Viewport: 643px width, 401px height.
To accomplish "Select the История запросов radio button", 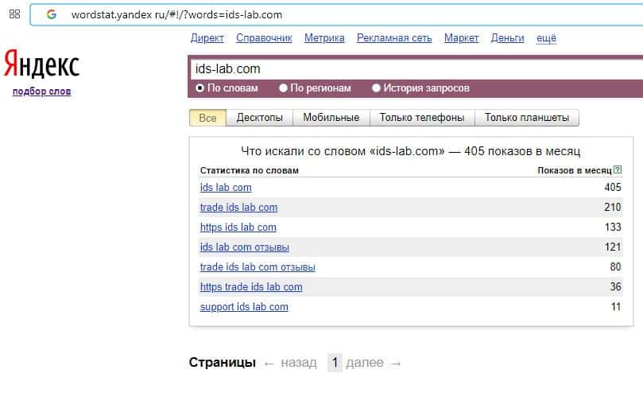I will pos(377,88).
